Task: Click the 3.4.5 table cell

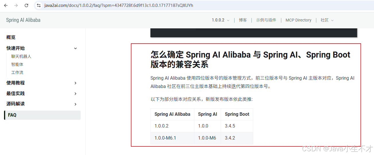Action: [237, 126]
